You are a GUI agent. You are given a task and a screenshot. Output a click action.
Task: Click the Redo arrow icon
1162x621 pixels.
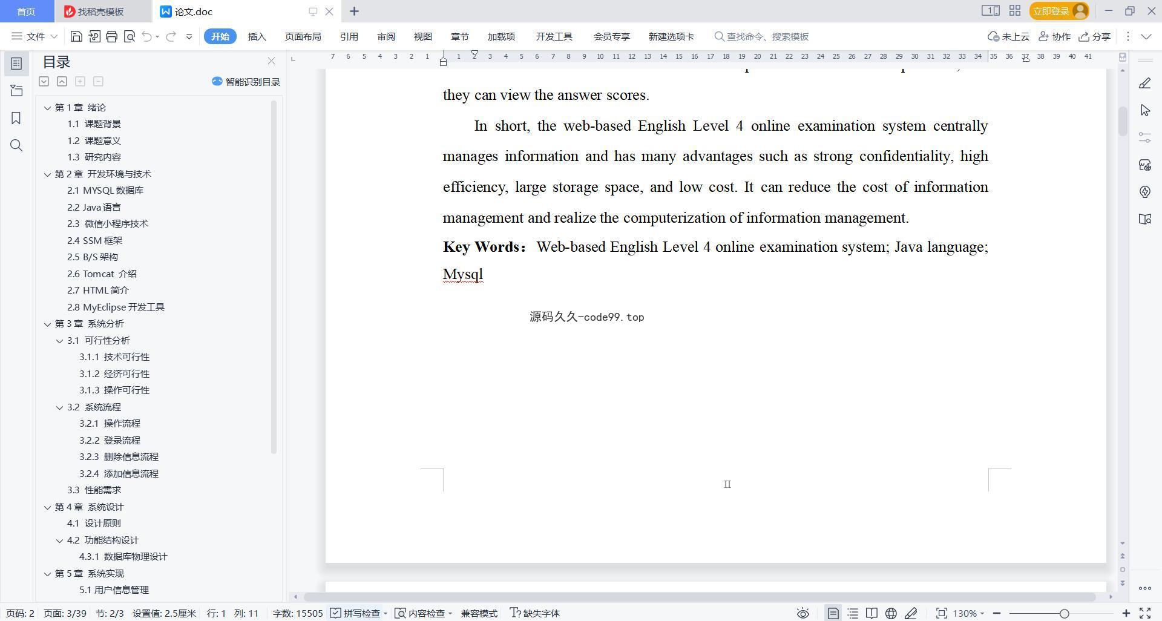point(171,36)
